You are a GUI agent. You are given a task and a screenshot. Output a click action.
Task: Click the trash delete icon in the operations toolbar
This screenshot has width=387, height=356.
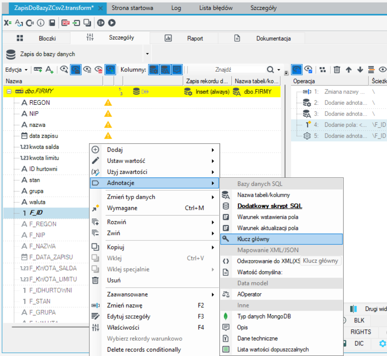click(336, 70)
